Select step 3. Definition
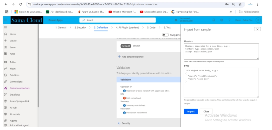Screen dimensions: 272x130 coord(101,28)
